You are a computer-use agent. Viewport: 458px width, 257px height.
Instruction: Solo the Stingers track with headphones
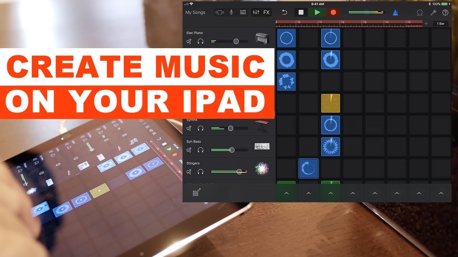(200, 172)
